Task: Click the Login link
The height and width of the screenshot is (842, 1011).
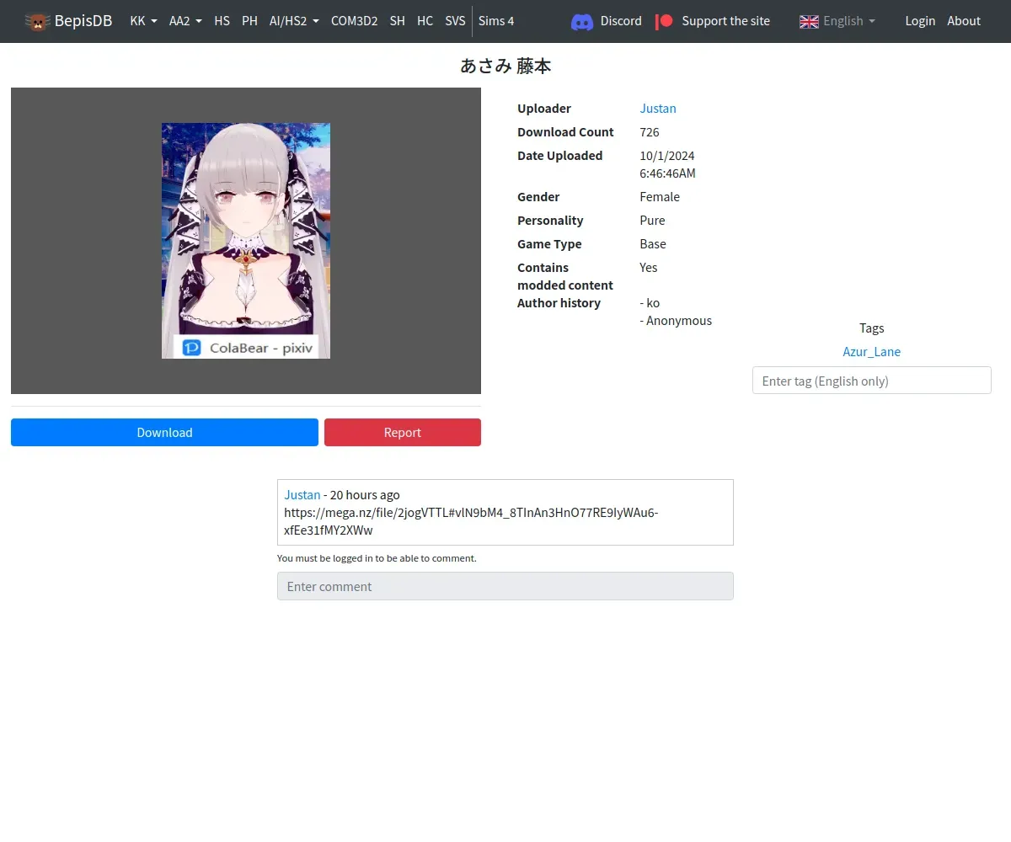Action: 920,21
